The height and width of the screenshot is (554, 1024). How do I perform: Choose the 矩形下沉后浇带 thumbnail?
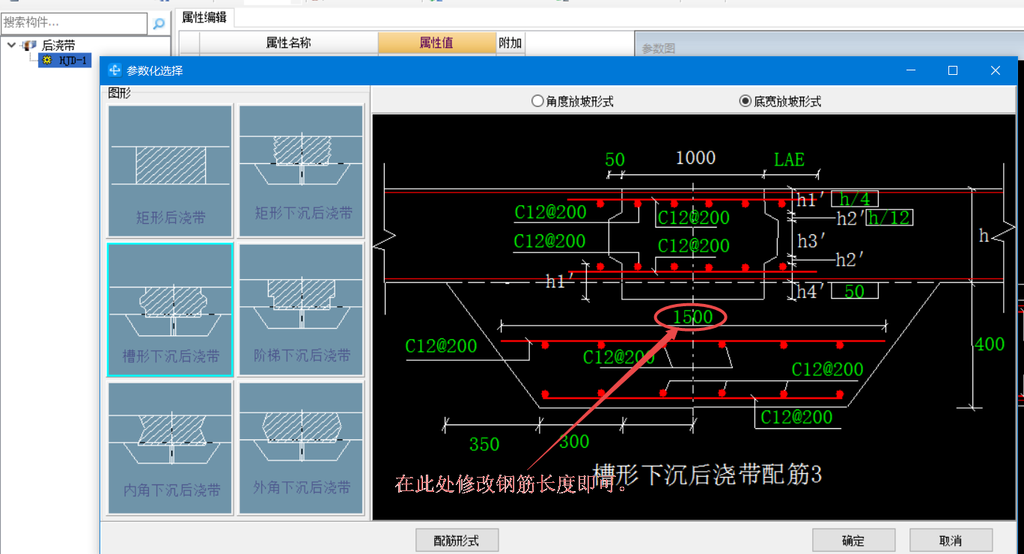pos(301,171)
